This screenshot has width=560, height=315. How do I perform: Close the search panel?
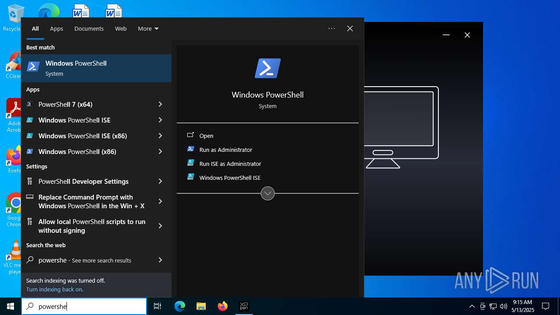click(350, 28)
